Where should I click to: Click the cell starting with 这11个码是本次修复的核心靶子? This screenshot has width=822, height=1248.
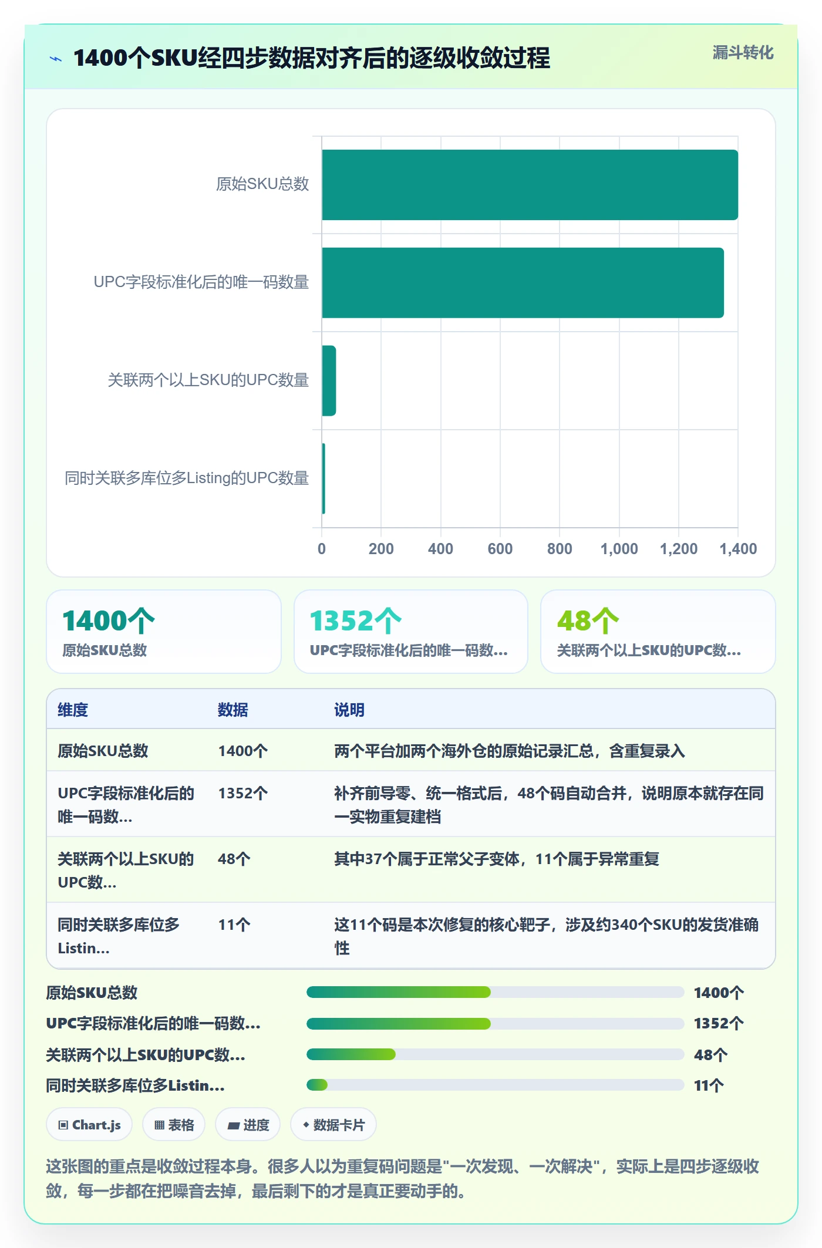tap(547, 936)
